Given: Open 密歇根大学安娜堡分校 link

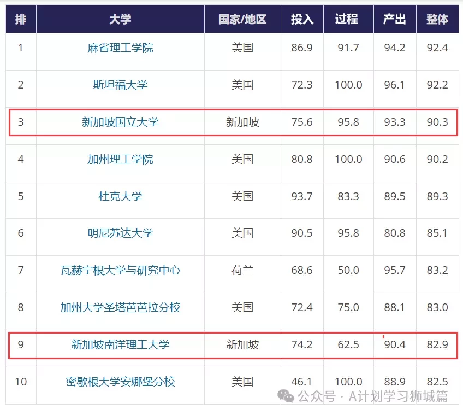Looking at the screenshot, I should (x=120, y=382).
